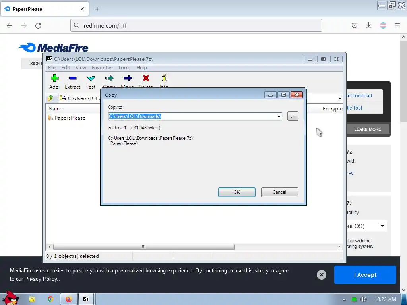Screen dimensions: 407x305
Task: Click the 'tic Tool' link on the MediaFire page
Action: pos(354,108)
